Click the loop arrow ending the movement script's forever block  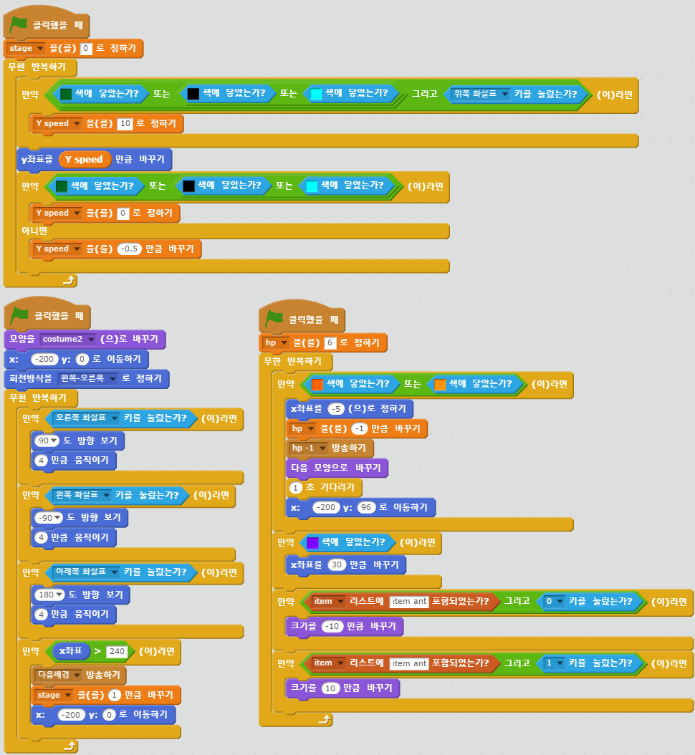69,746
